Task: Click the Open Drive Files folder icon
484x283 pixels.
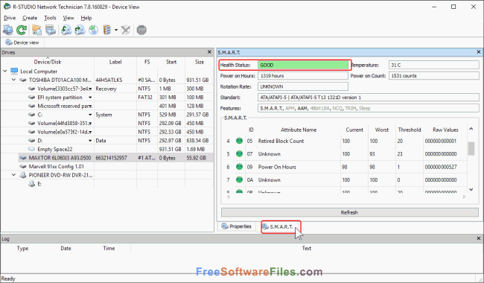Action: click(36, 30)
